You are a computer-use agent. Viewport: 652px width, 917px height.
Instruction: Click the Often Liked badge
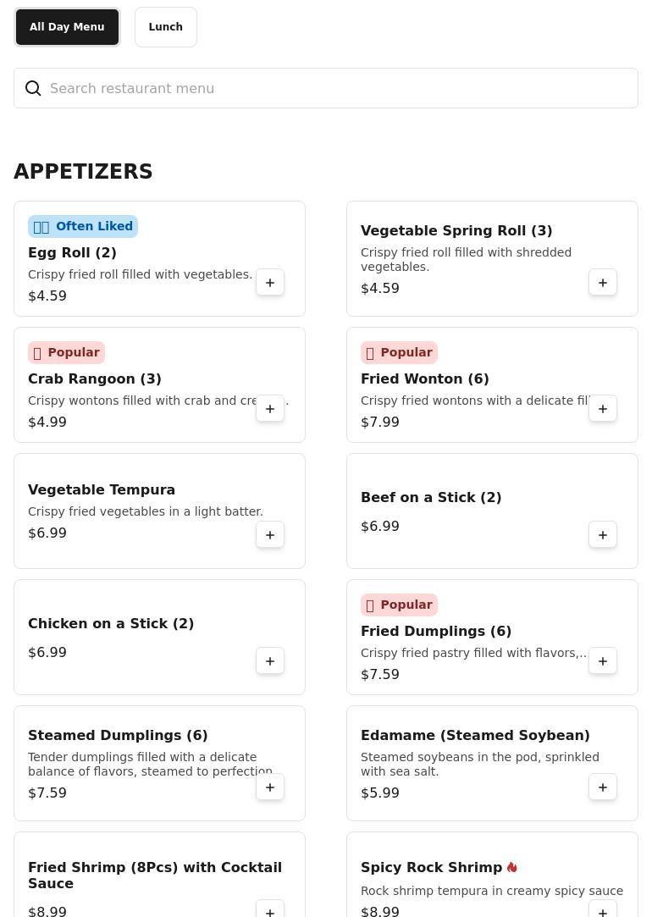[x=83, y=226]
